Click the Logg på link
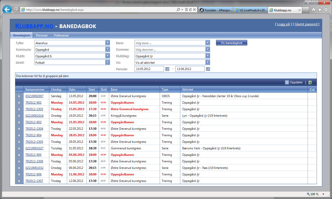This screenshot has height=199, width=332. [283, 24]
